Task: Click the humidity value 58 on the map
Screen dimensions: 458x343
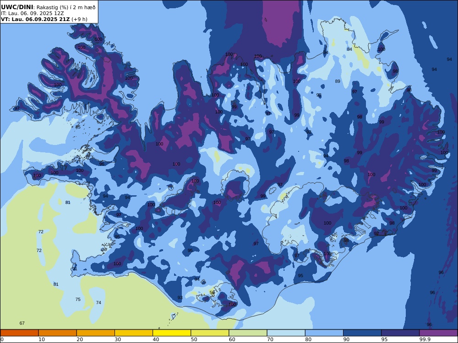Action: point(212,293)
